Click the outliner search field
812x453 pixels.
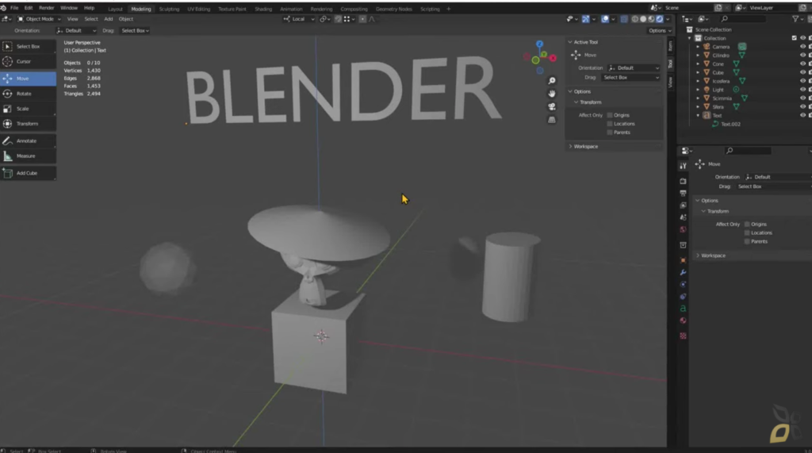[x=744, y=19]
